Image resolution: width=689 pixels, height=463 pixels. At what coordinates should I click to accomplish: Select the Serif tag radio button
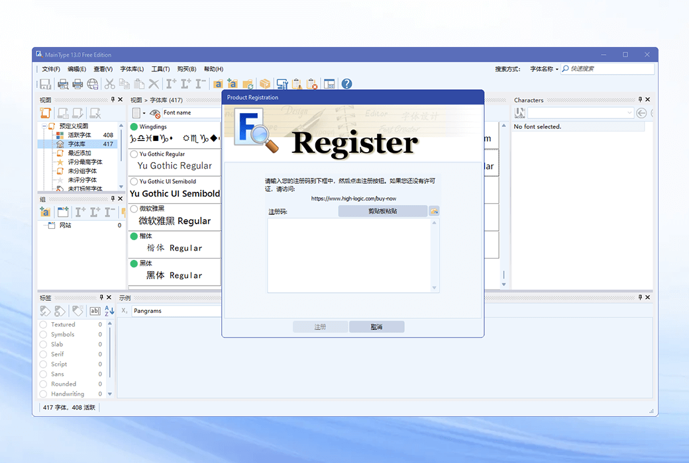pyautogui.click(x=43, y=354)
